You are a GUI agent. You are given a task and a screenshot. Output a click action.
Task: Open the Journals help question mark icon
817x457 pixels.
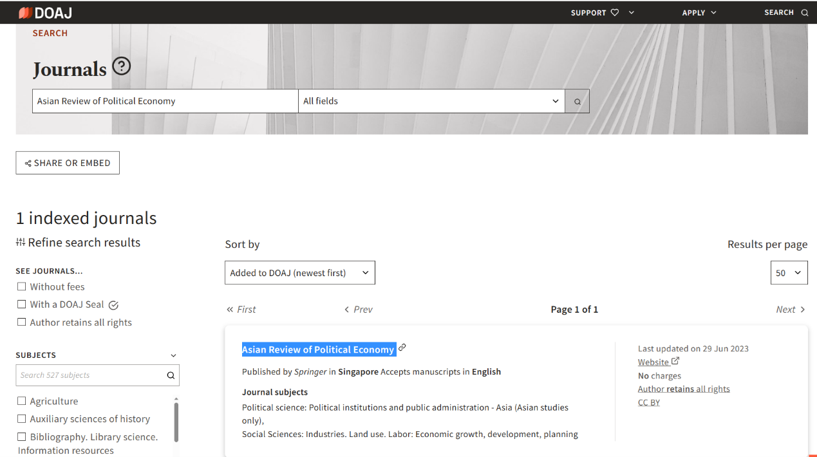click(121, 66)
